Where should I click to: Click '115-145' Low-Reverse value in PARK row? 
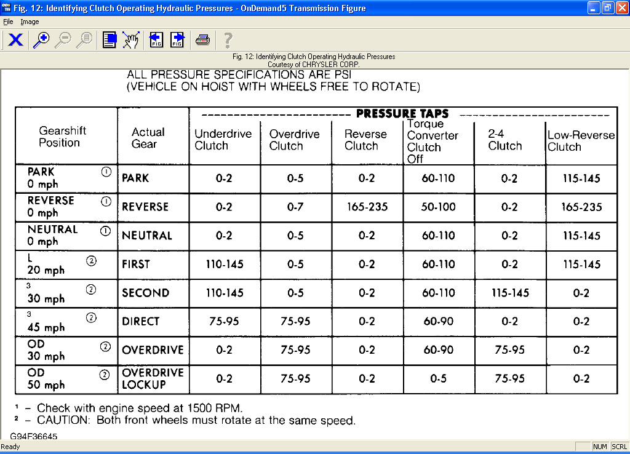[581, 178]
